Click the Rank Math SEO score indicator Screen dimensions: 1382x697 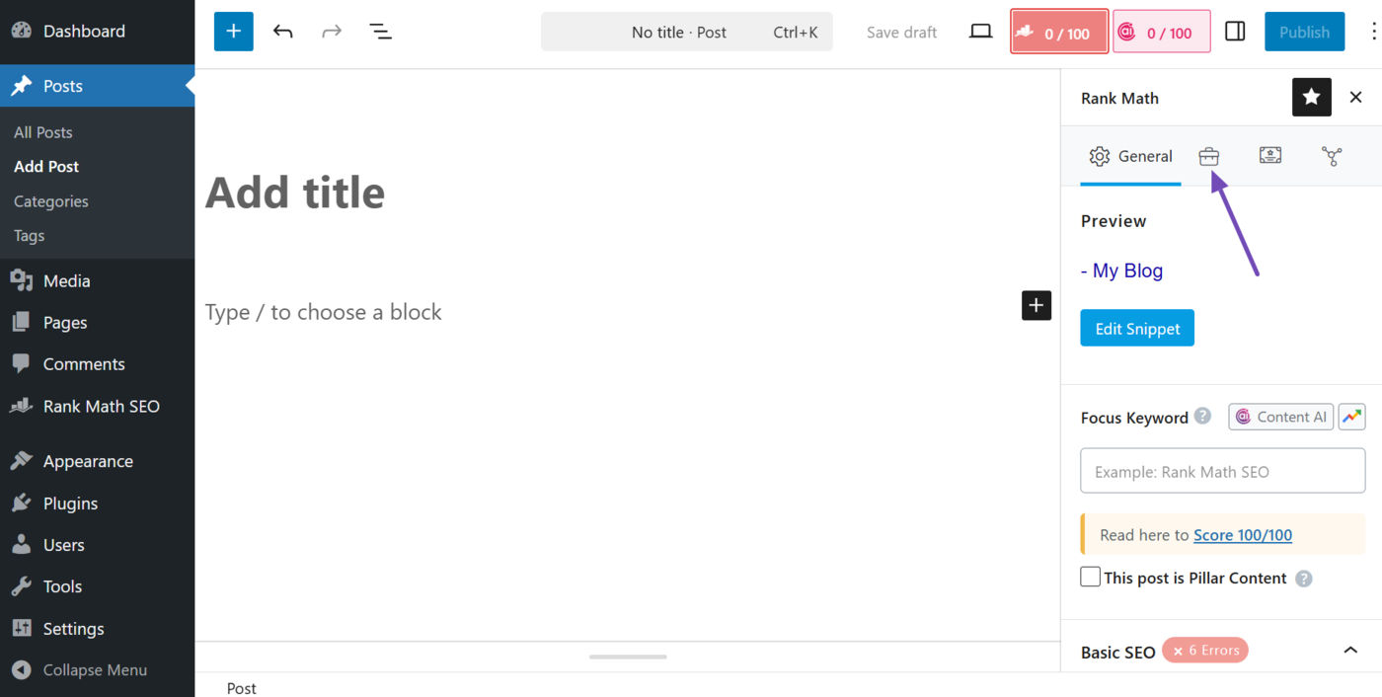coord(1058,33)
